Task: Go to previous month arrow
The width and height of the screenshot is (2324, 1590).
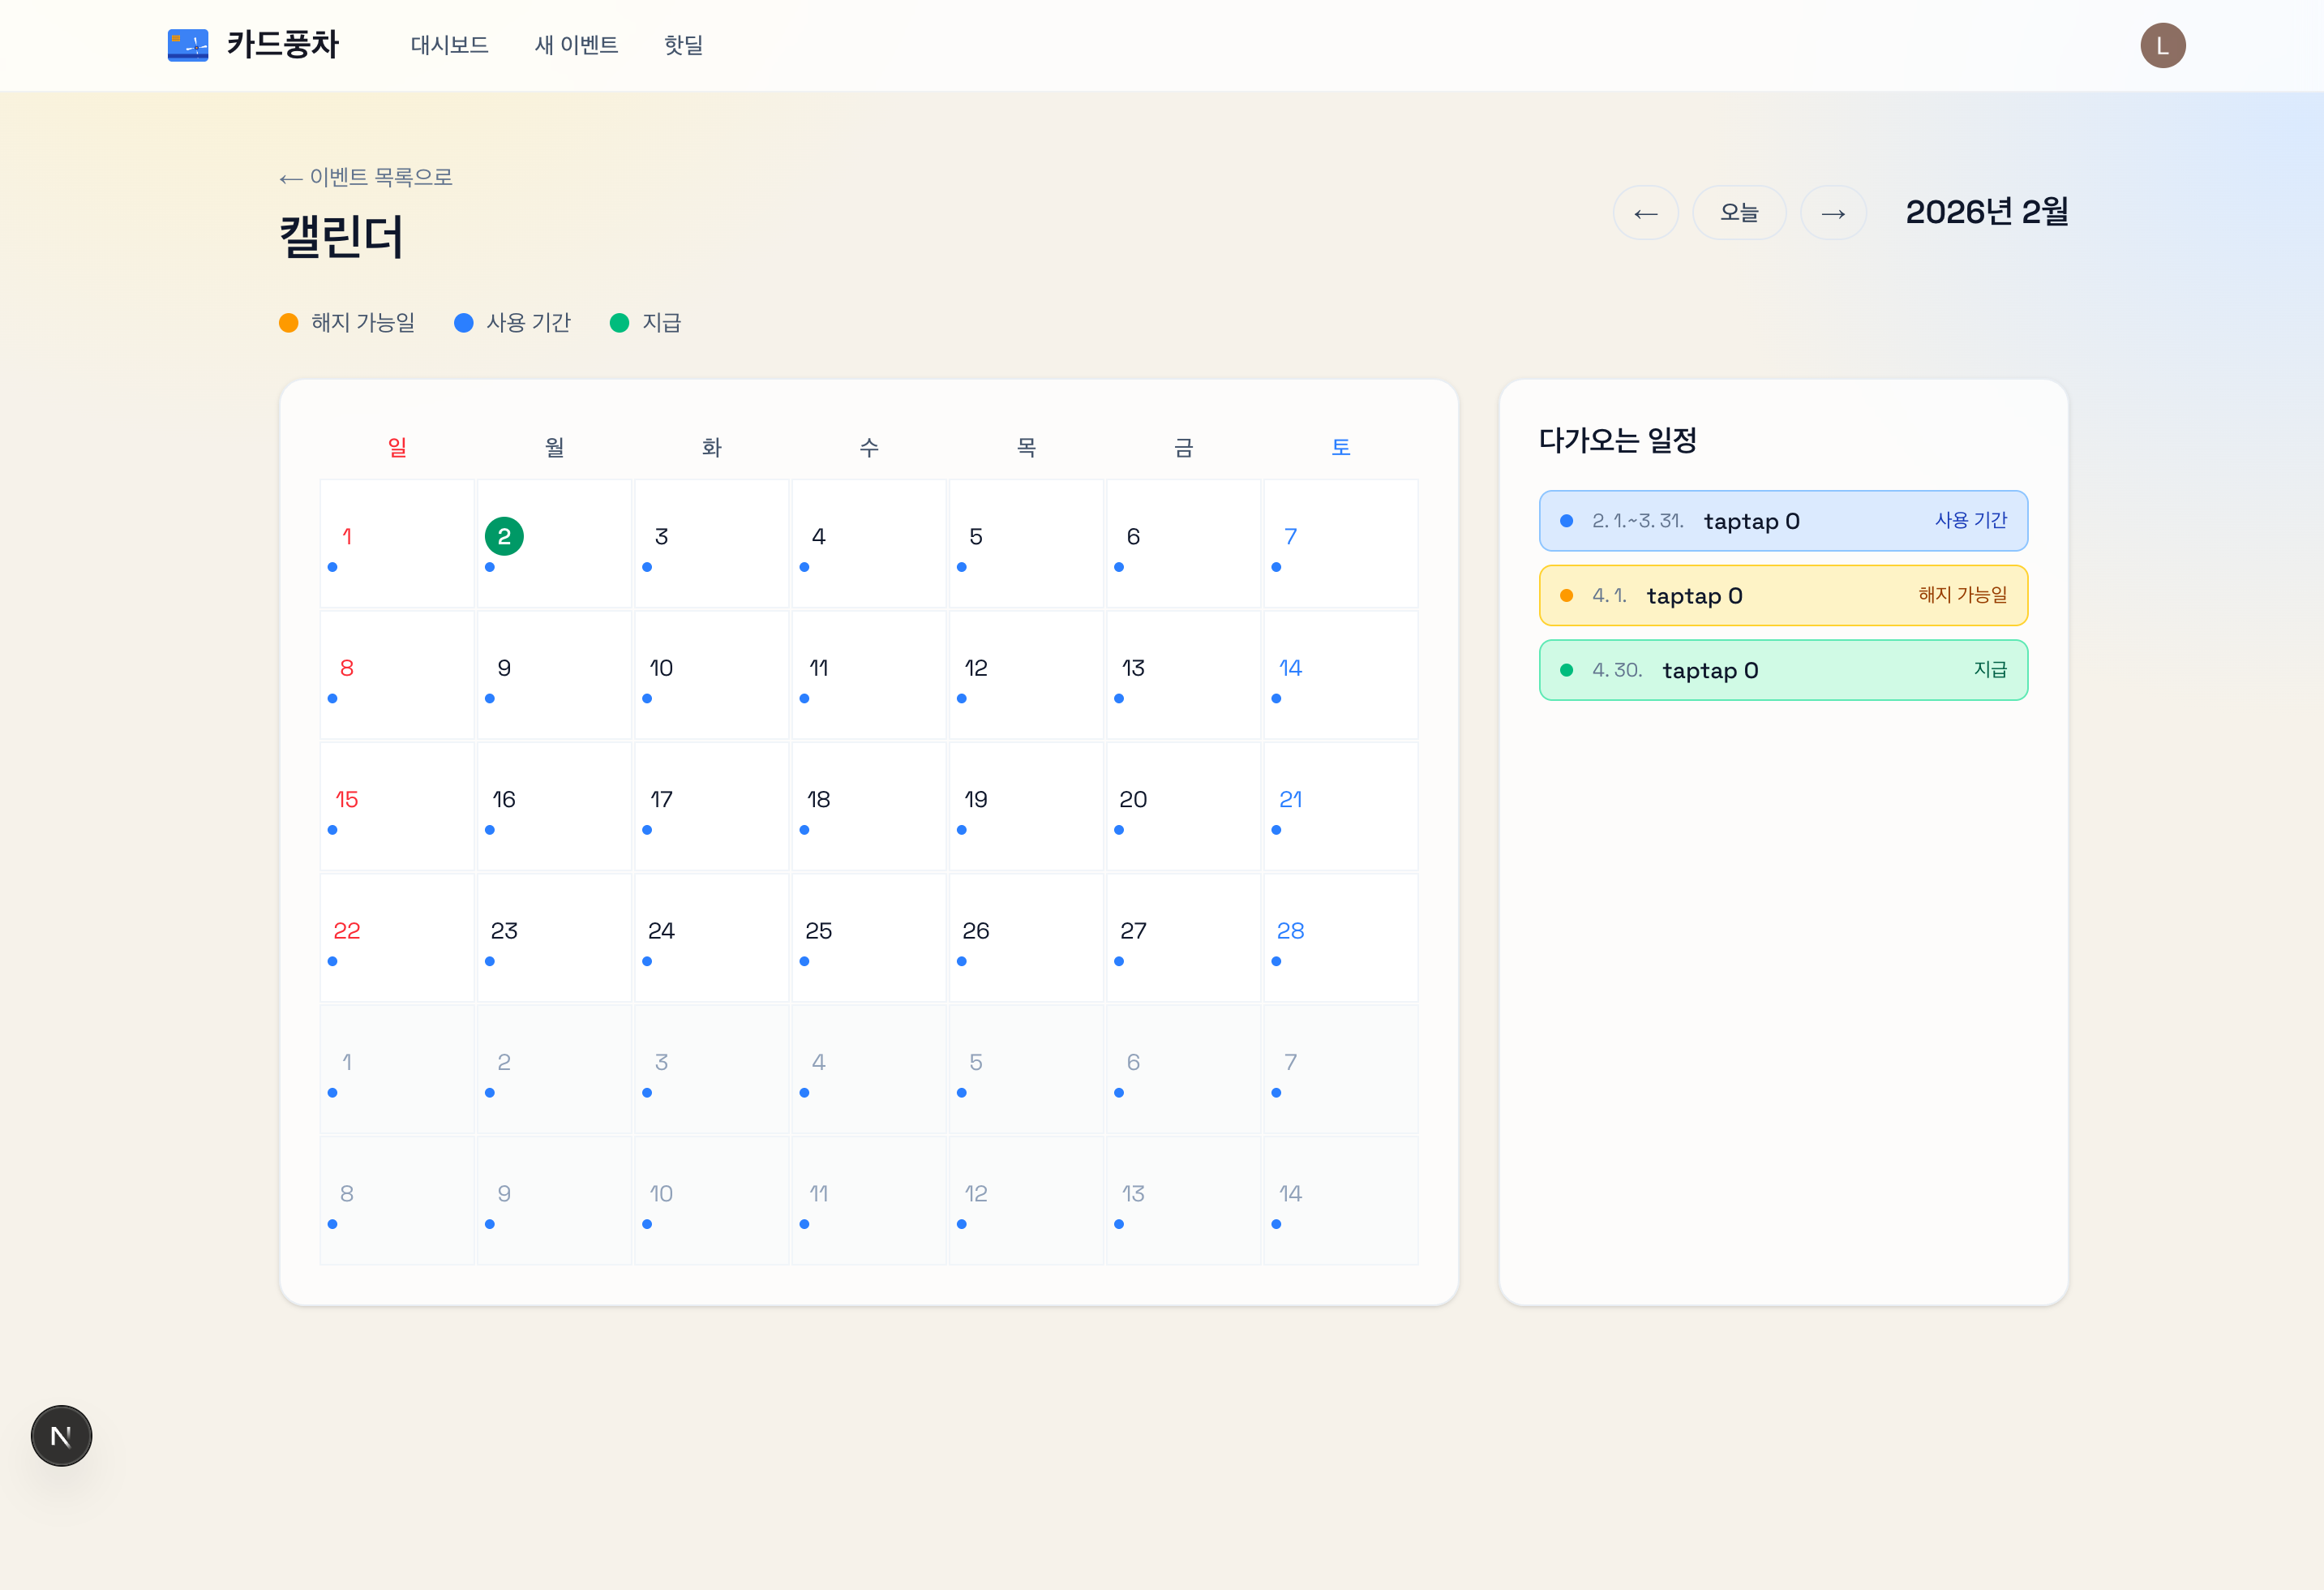Action: coord(1645,213)
